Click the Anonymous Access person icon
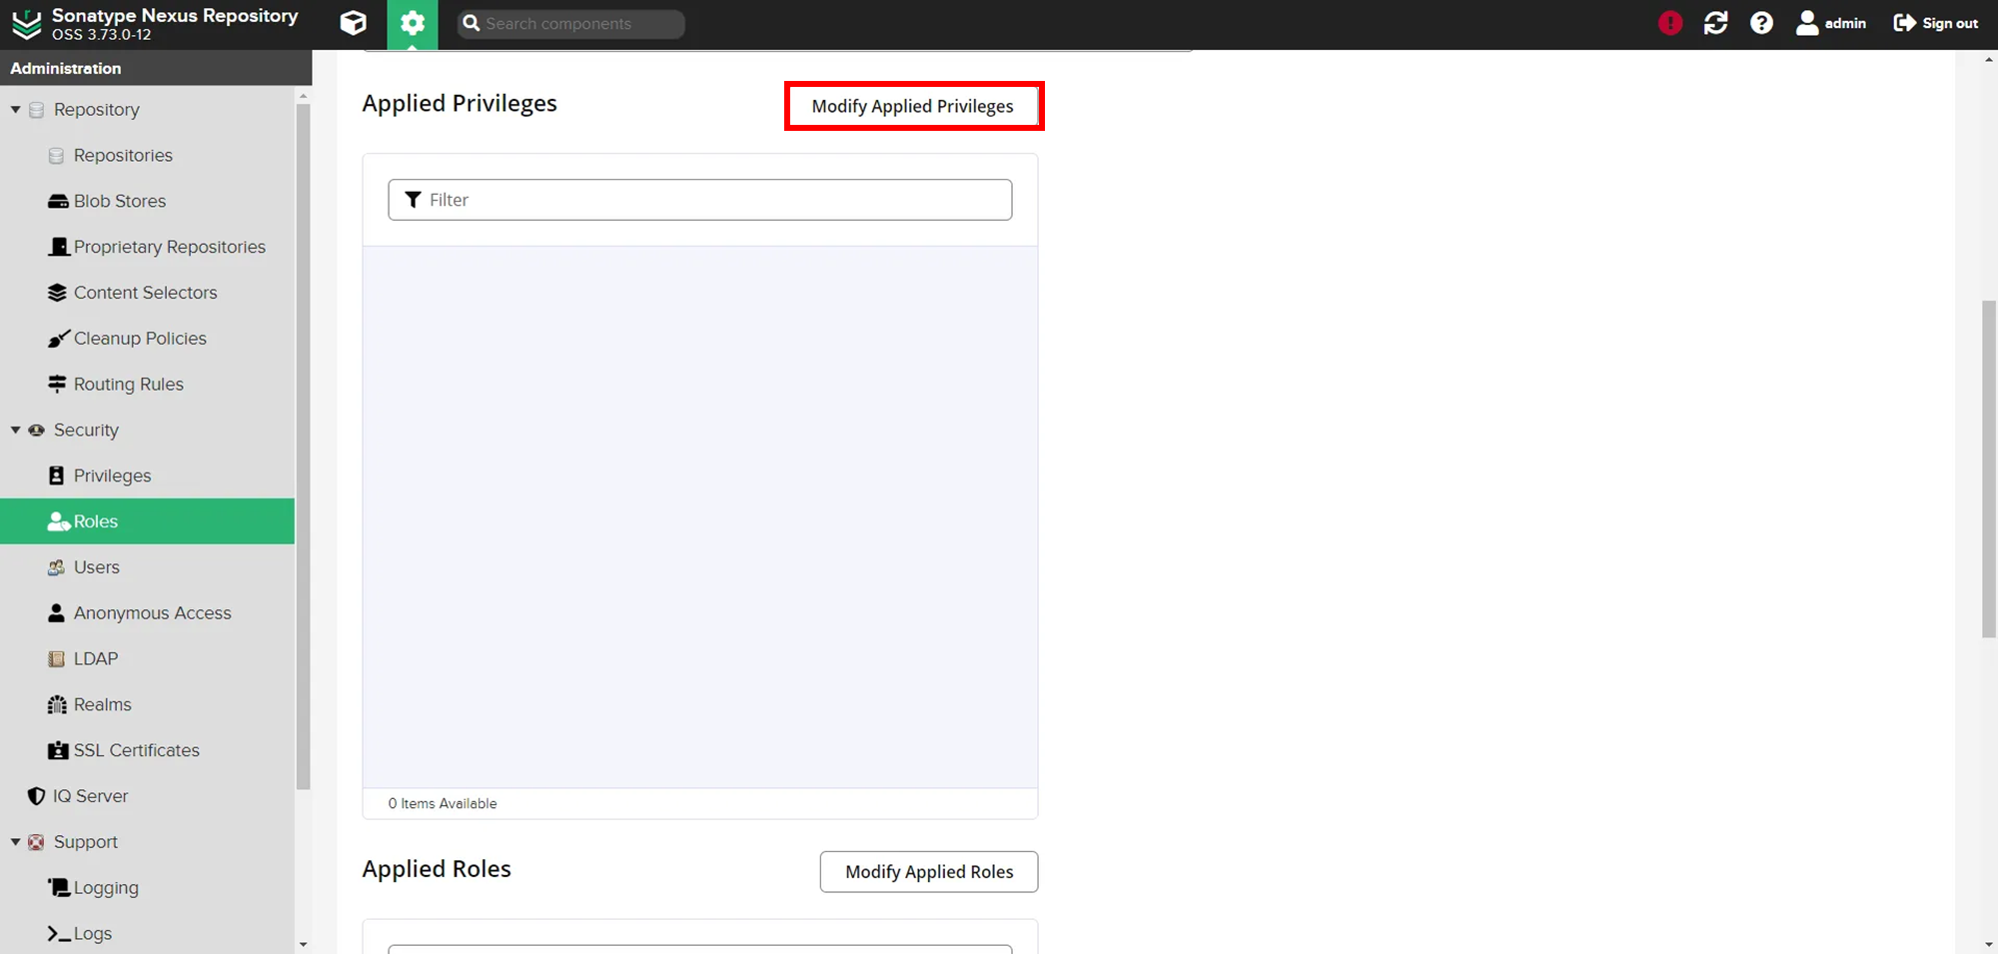This screenshot has width=1998, height=954. pos(57,613)
